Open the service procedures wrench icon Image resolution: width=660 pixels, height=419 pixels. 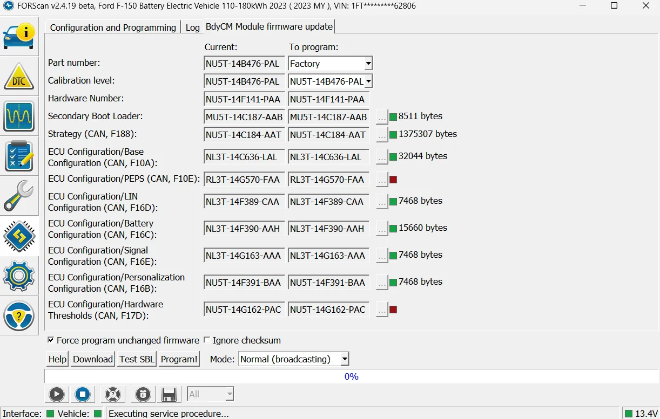tap(19, 196)
